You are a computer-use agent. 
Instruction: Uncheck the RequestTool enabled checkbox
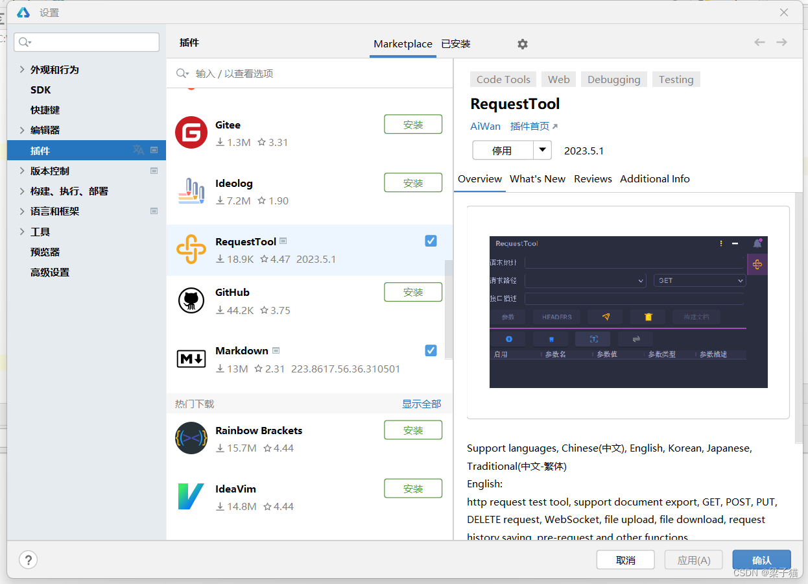coord(431,241)
